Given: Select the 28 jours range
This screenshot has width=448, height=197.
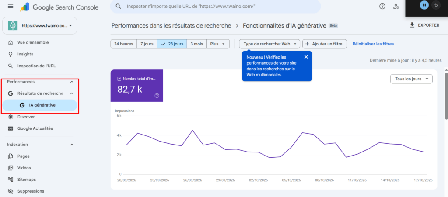Looking at the screenshot, I should point(172,44).
